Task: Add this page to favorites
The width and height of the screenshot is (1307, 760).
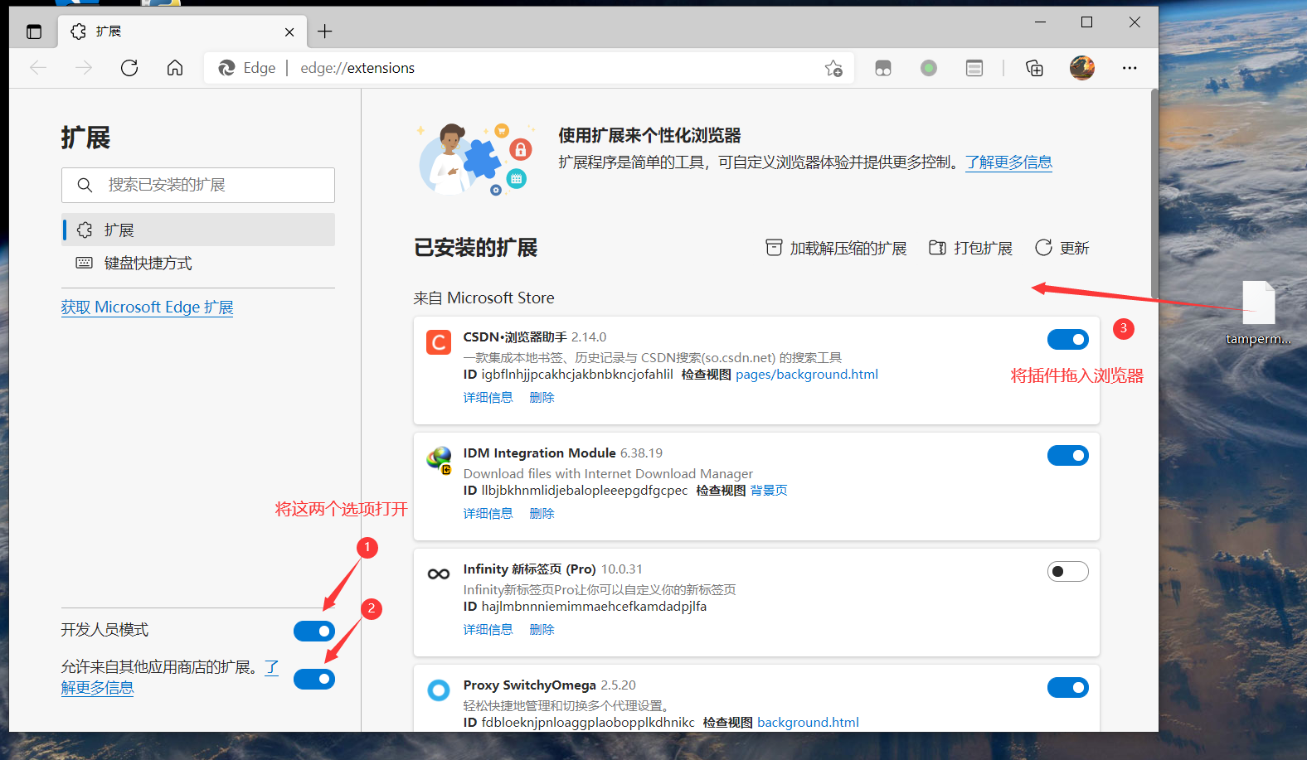Action: [833, 68]
